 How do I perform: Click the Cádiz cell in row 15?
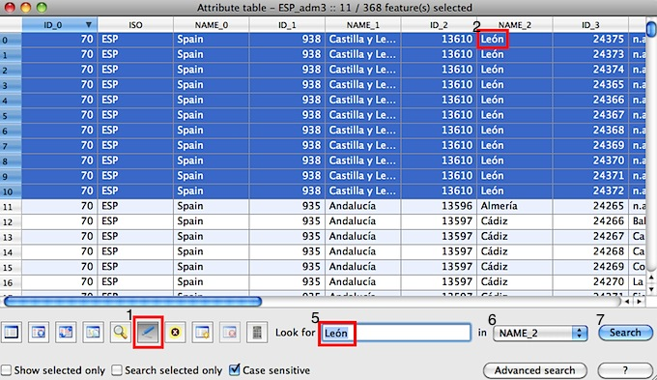coord(515,267)
